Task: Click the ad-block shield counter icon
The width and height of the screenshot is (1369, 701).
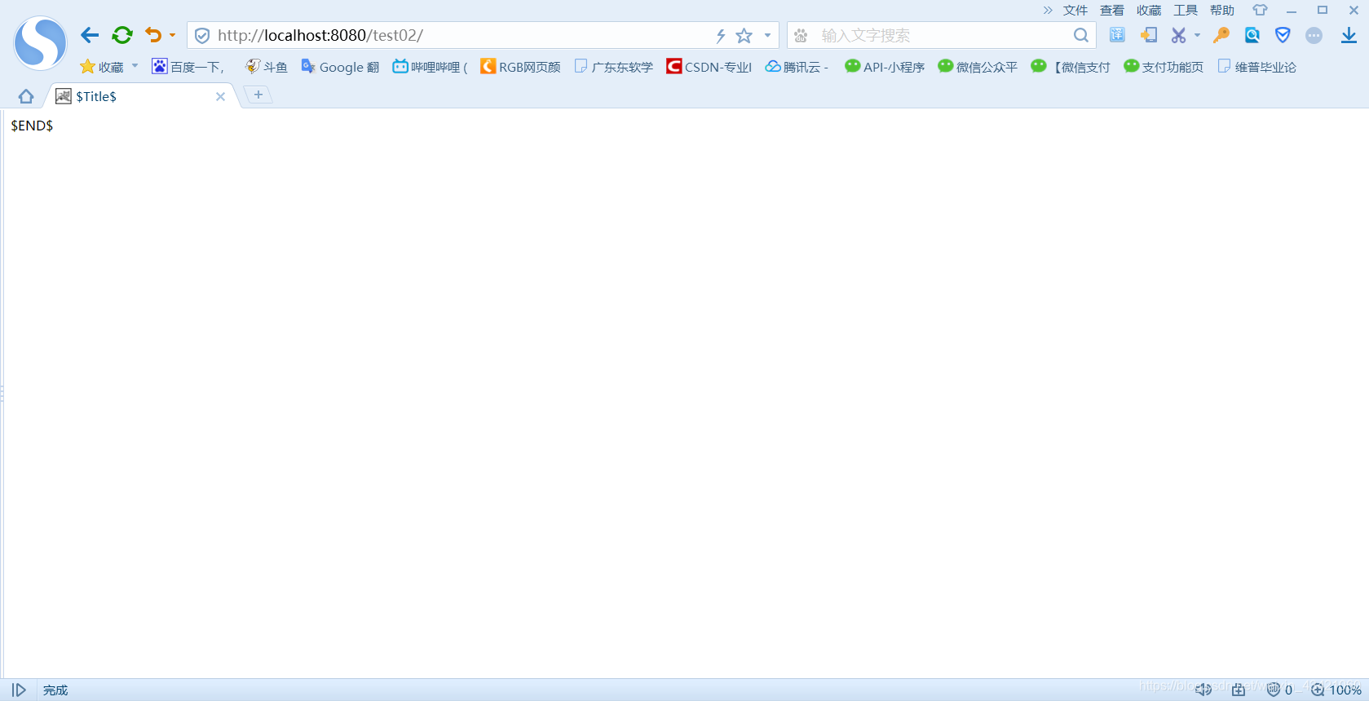Action: click(x=1279, y=690)
